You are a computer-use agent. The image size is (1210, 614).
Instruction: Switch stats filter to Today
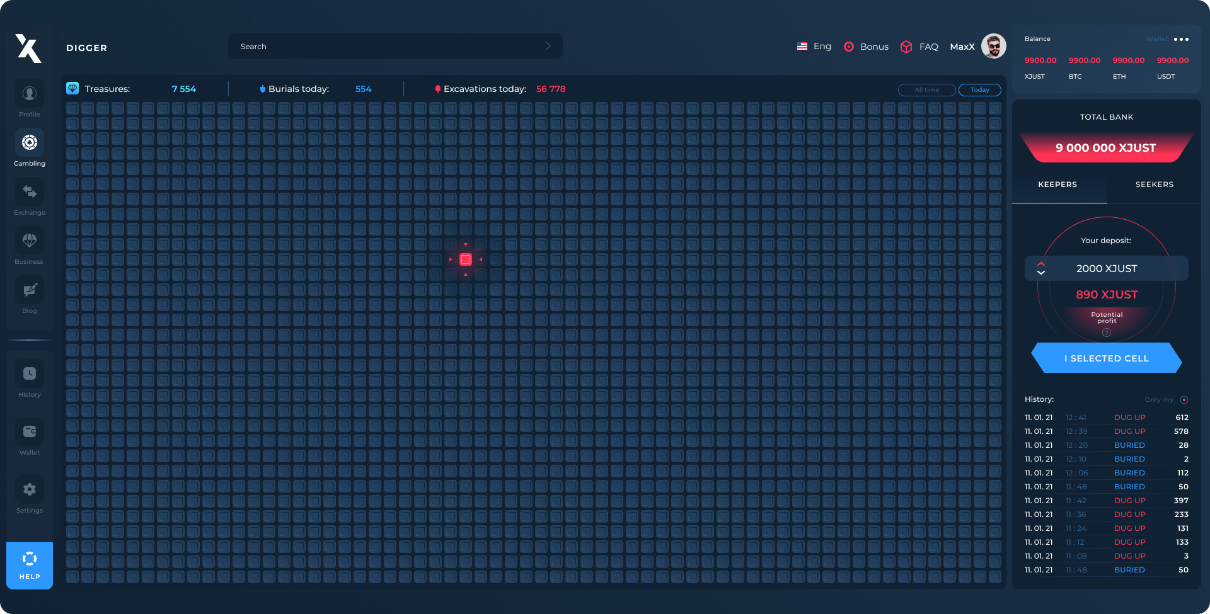coord(979,90)
